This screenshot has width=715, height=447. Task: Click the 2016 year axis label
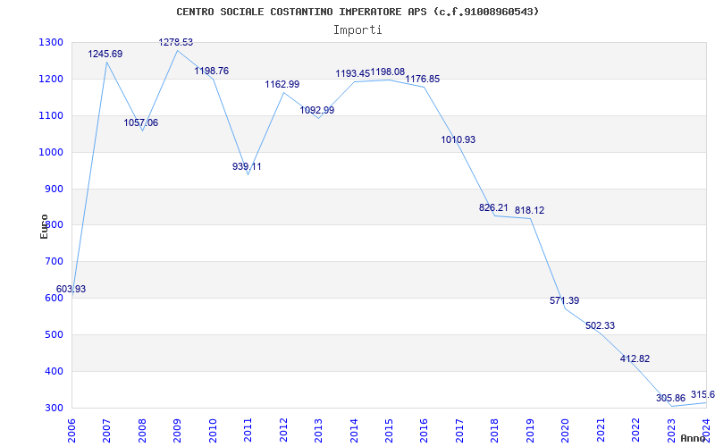(x=424, y=430)
